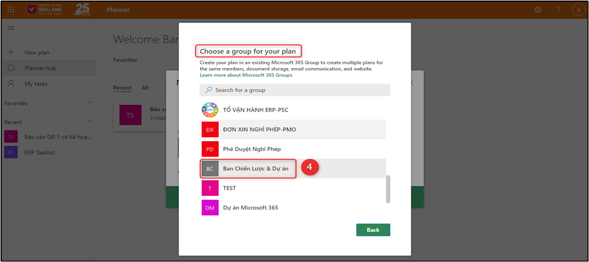Screen dimensions: 589x262
Task: Click the group list scrollbar
Action: tap(388, 189)
